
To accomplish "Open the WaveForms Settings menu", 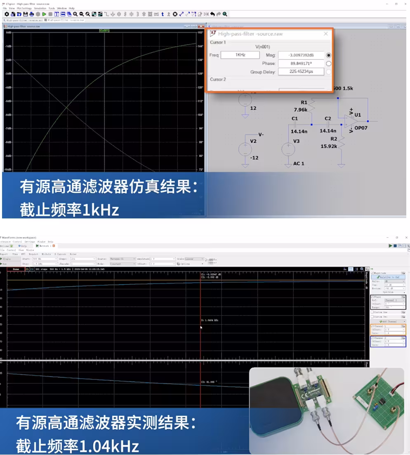I will 30,242.
